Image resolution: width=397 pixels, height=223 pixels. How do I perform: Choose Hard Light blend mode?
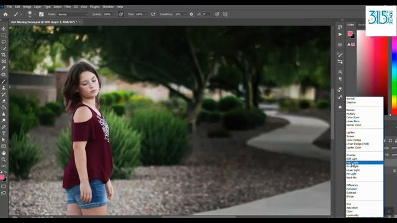coord(365,162)
